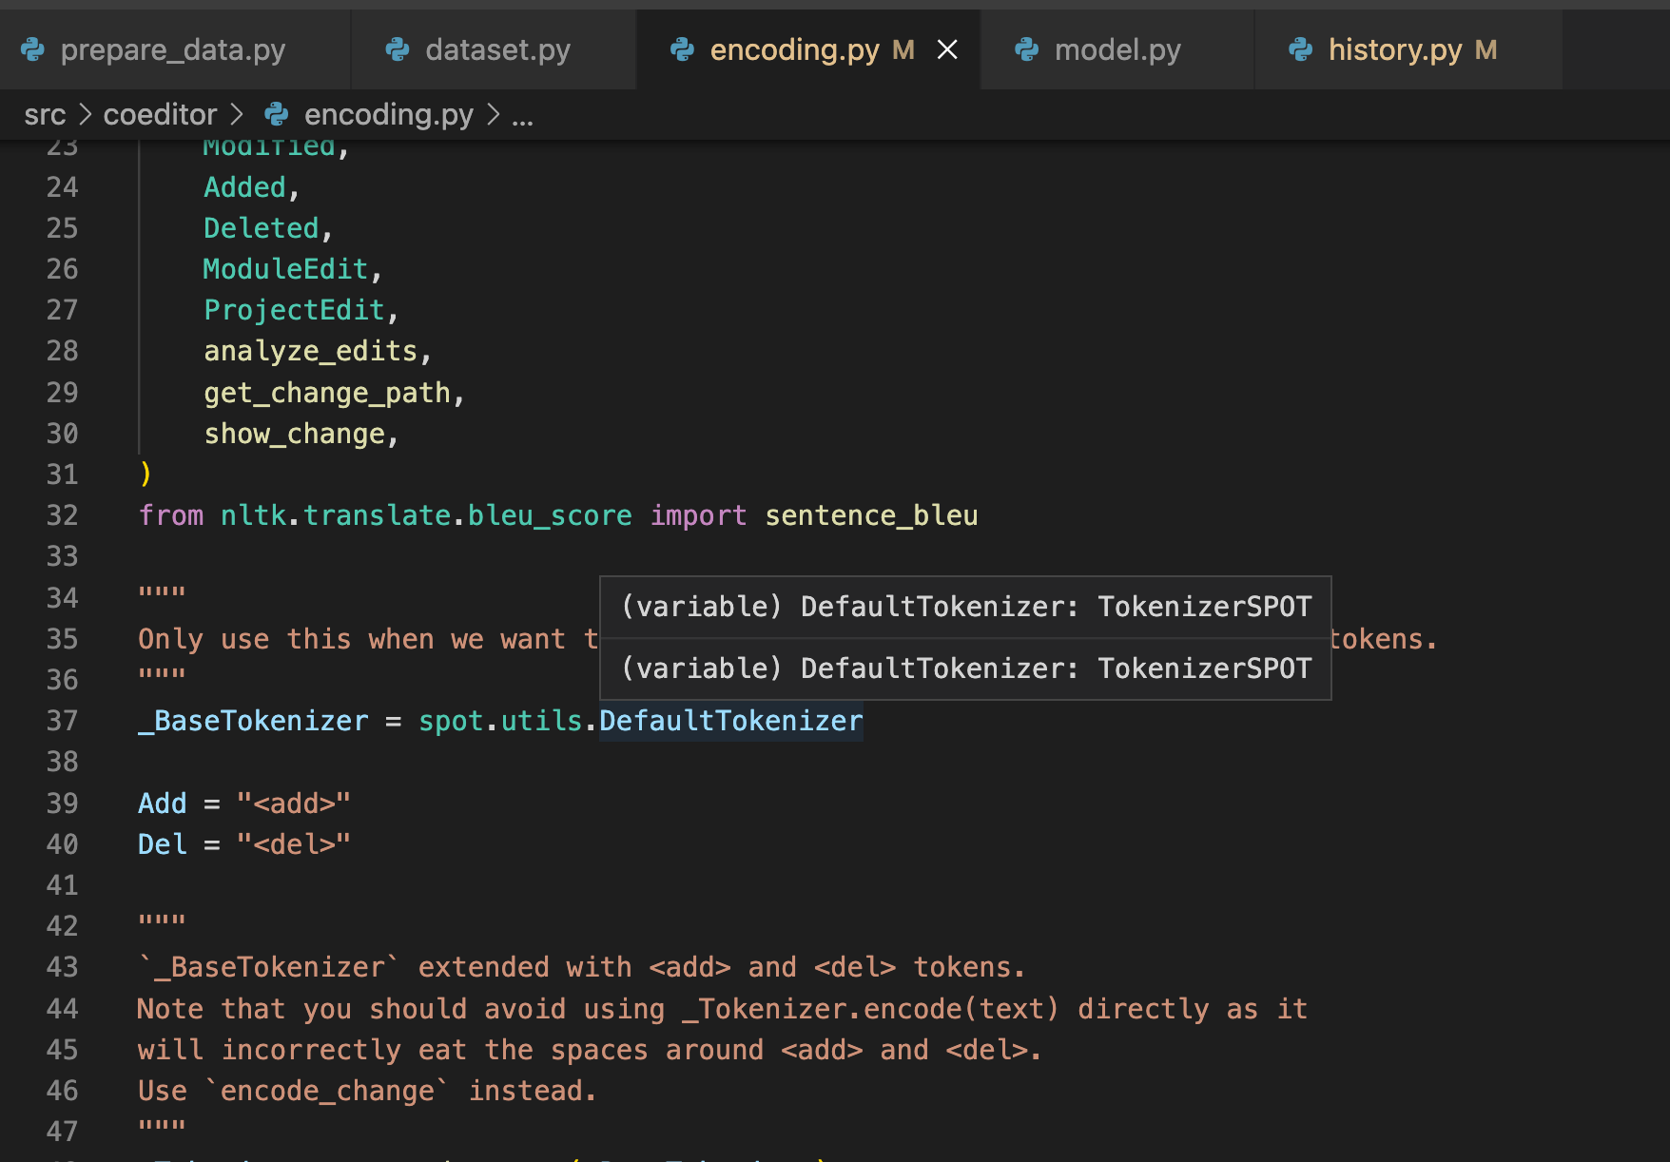Click 'analyze_edits' on line 28
1670x1162 pixels.
311,351
